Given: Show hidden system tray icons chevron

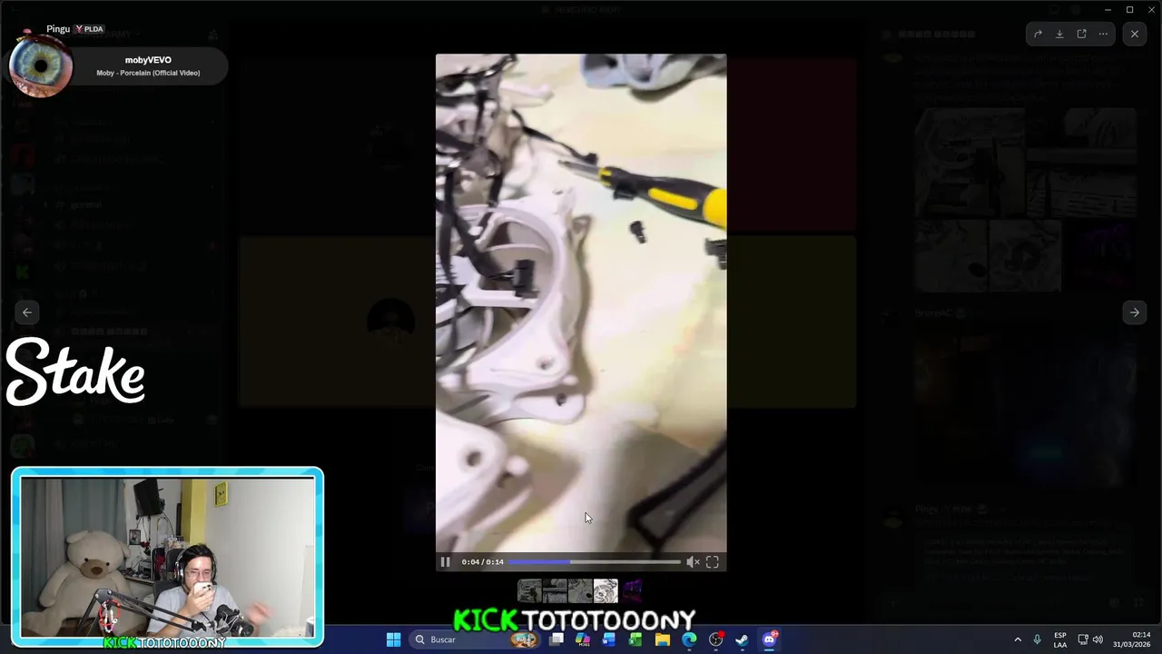Looking at the screenshot, I should pos(1018,639).
